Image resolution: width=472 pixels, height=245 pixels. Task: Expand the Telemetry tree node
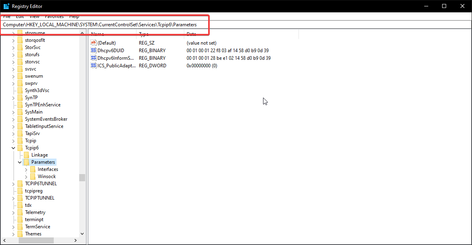pyautogui.click(x=13, y=212)
